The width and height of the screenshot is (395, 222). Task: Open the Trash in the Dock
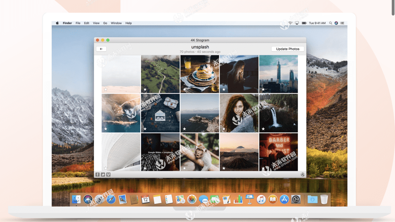(324, 199)
